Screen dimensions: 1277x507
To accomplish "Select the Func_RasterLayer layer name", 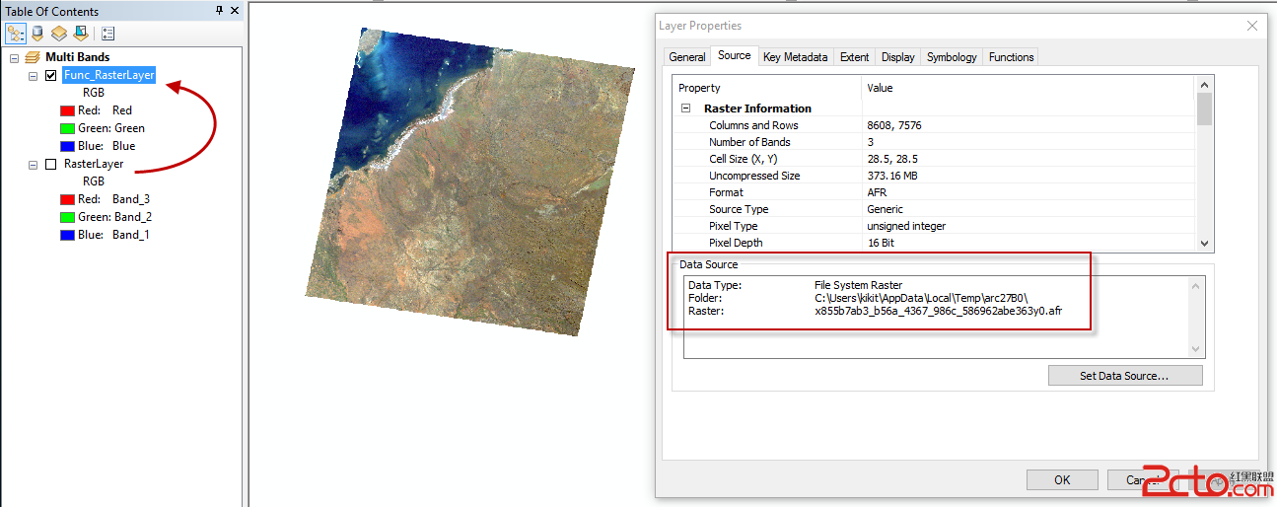I will tap(108, 75).
